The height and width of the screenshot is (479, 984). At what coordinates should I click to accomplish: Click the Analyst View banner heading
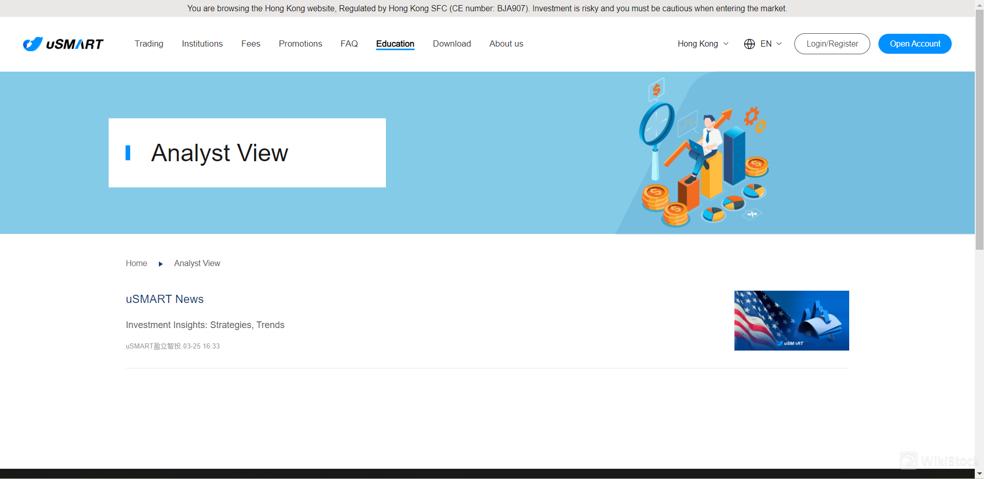pyautogui.click(x=219, y=153)
